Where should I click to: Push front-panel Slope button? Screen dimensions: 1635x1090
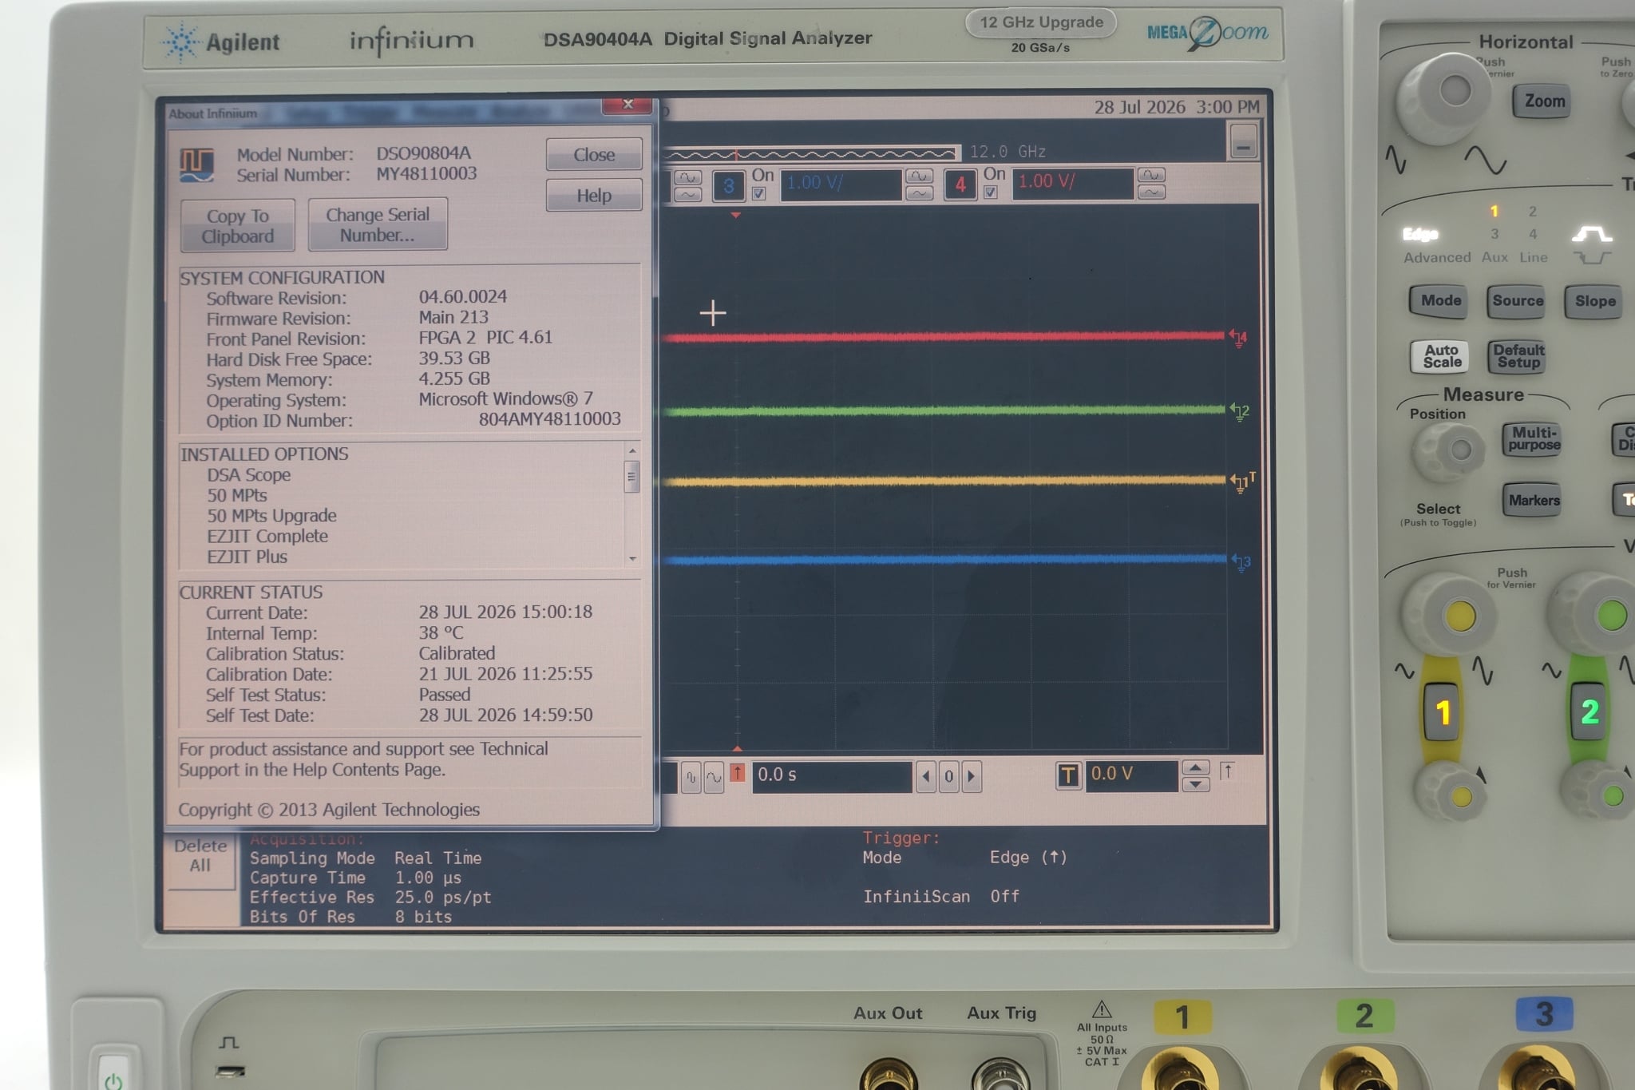tap(1594, 302)
